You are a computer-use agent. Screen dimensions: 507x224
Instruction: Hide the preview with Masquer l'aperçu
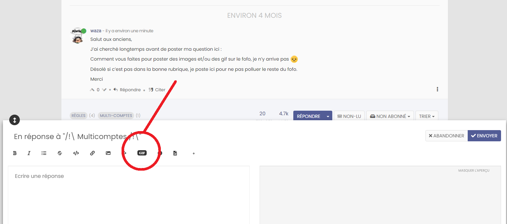(x=474, y=171)
